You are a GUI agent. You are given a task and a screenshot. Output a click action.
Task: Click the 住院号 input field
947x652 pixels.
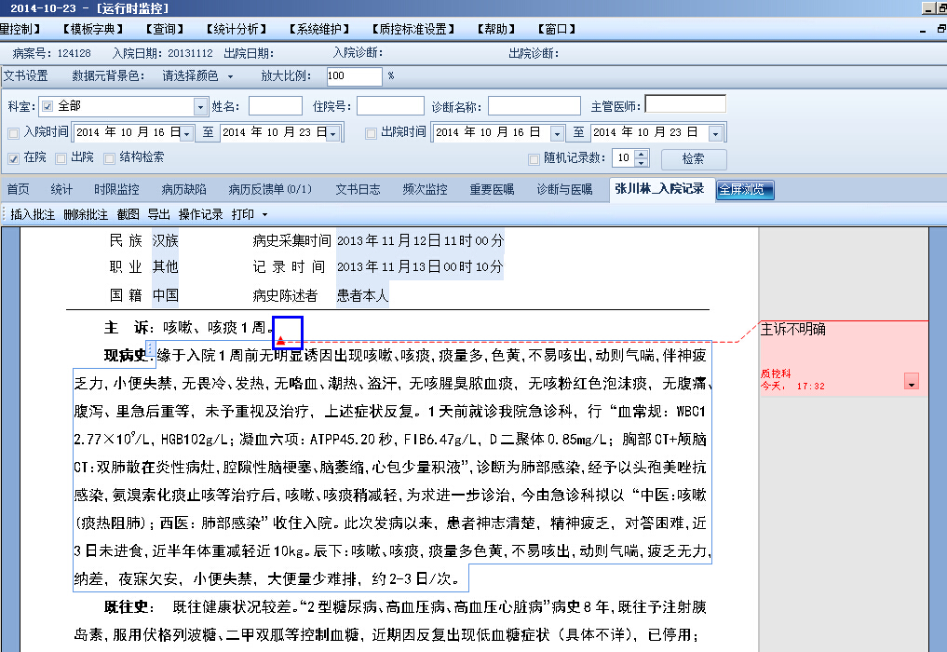[x=390, y=106]
